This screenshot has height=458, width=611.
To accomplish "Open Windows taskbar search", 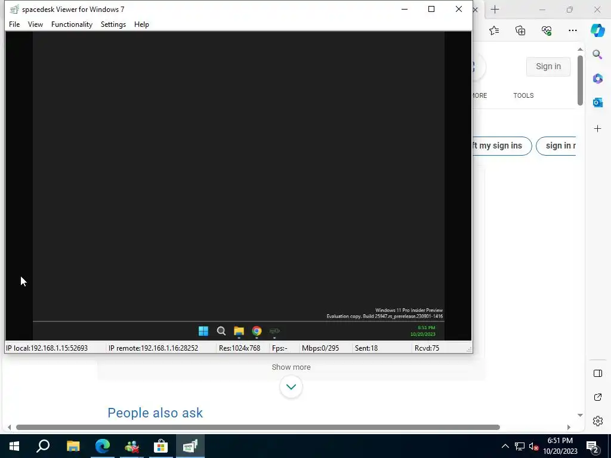I will pos(43,446).
